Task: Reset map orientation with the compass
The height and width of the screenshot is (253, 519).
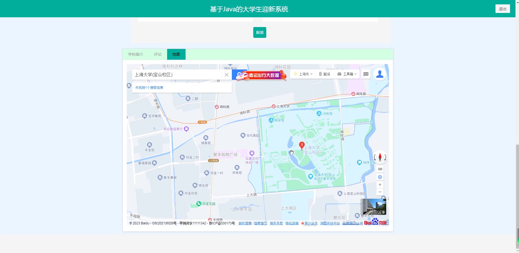Action: click(380, 157)
